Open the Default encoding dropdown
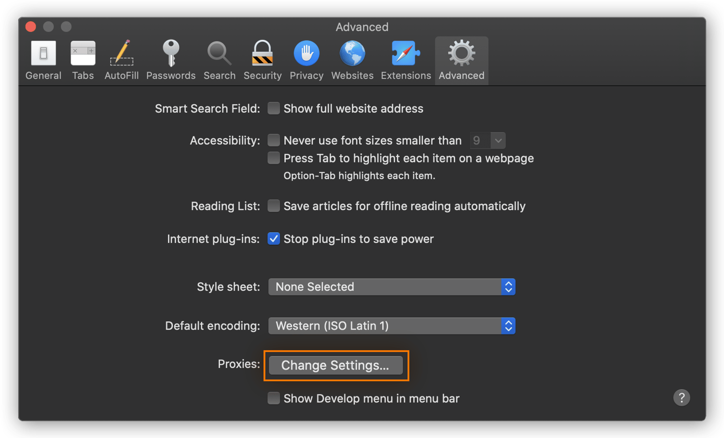This screenshot has width=724, height=438. 391,326
